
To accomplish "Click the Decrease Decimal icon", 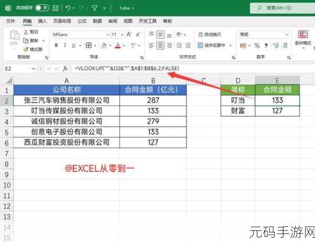I will coord(285,46).
